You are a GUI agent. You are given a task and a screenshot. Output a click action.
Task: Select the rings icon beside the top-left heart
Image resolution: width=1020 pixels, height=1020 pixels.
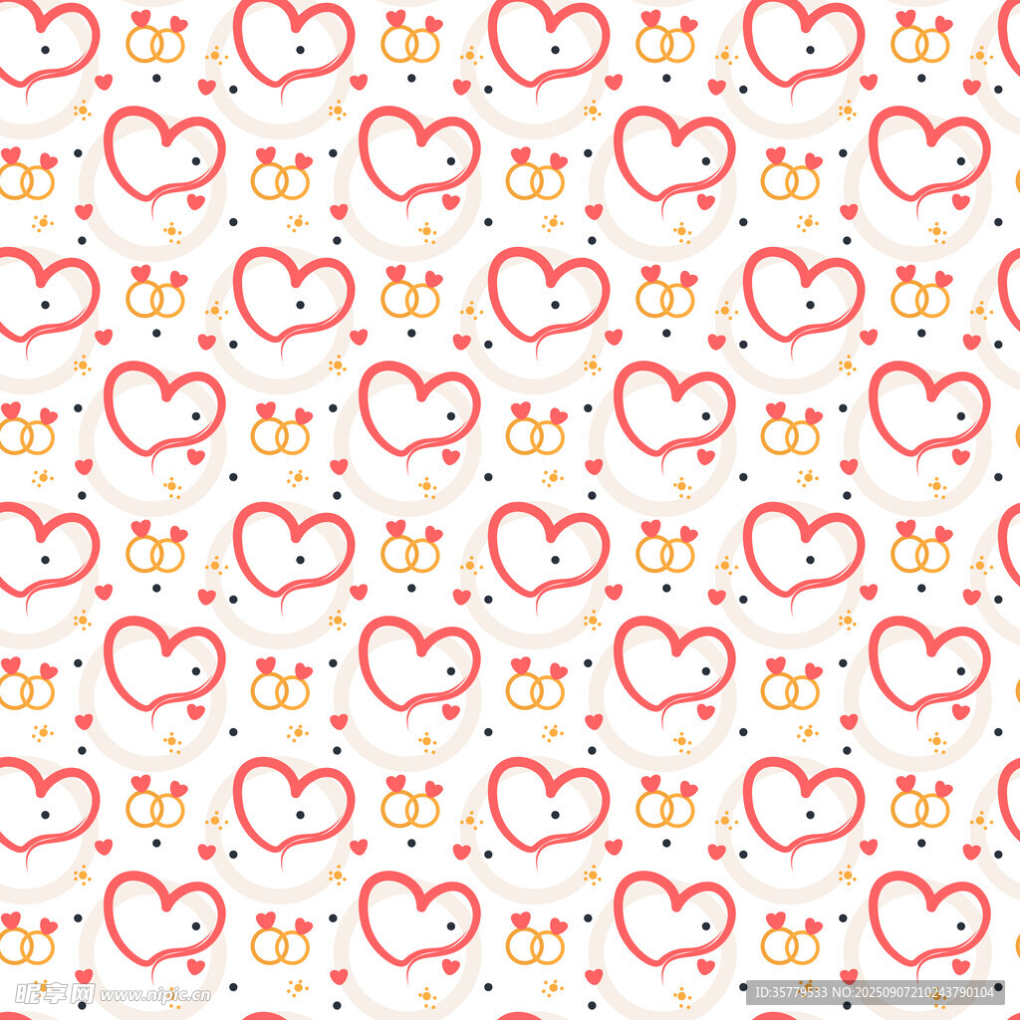155,44
